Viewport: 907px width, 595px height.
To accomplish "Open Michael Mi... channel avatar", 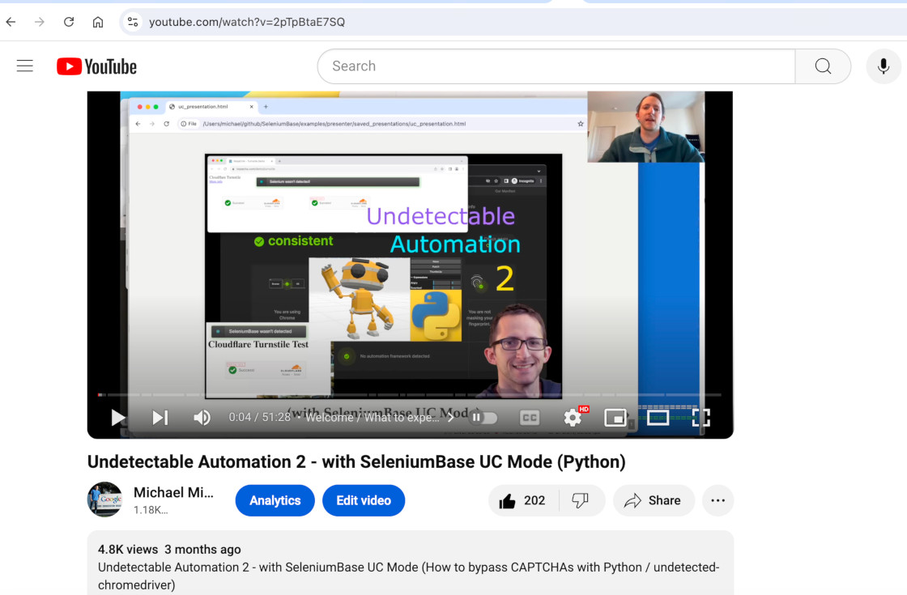I will (104, 499).
